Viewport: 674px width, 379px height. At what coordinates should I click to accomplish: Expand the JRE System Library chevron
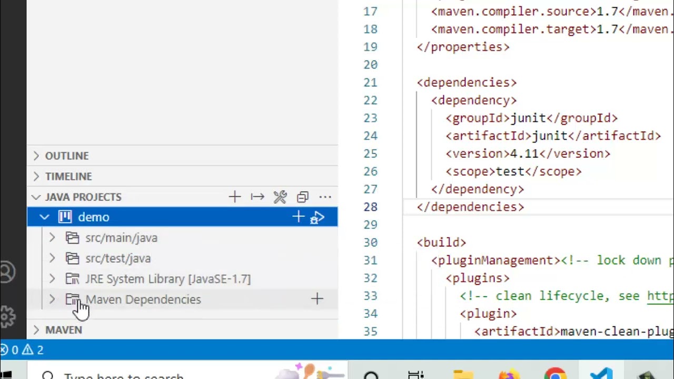tap(52, 278)
